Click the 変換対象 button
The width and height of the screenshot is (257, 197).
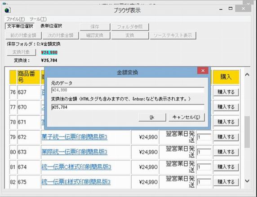[21, 52]
